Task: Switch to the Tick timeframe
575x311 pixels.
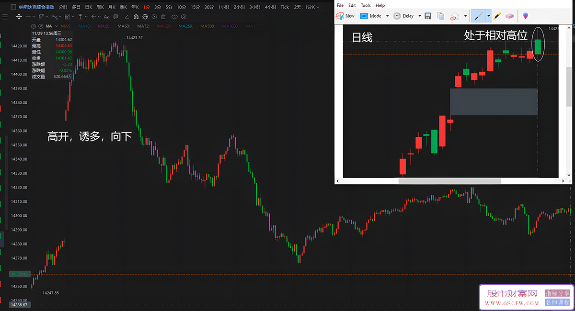Action: coord(285,7)
